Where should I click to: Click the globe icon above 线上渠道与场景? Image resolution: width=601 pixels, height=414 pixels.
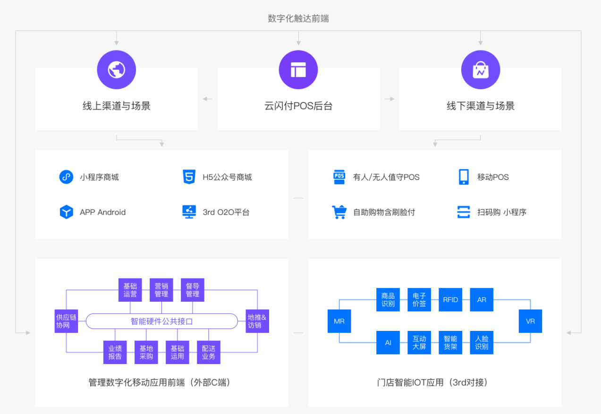tap(116, 70)
